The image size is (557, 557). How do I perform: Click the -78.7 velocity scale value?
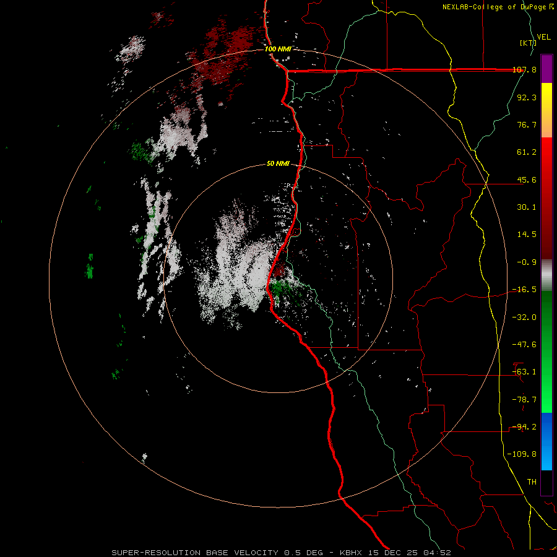(x=524, y=400)
